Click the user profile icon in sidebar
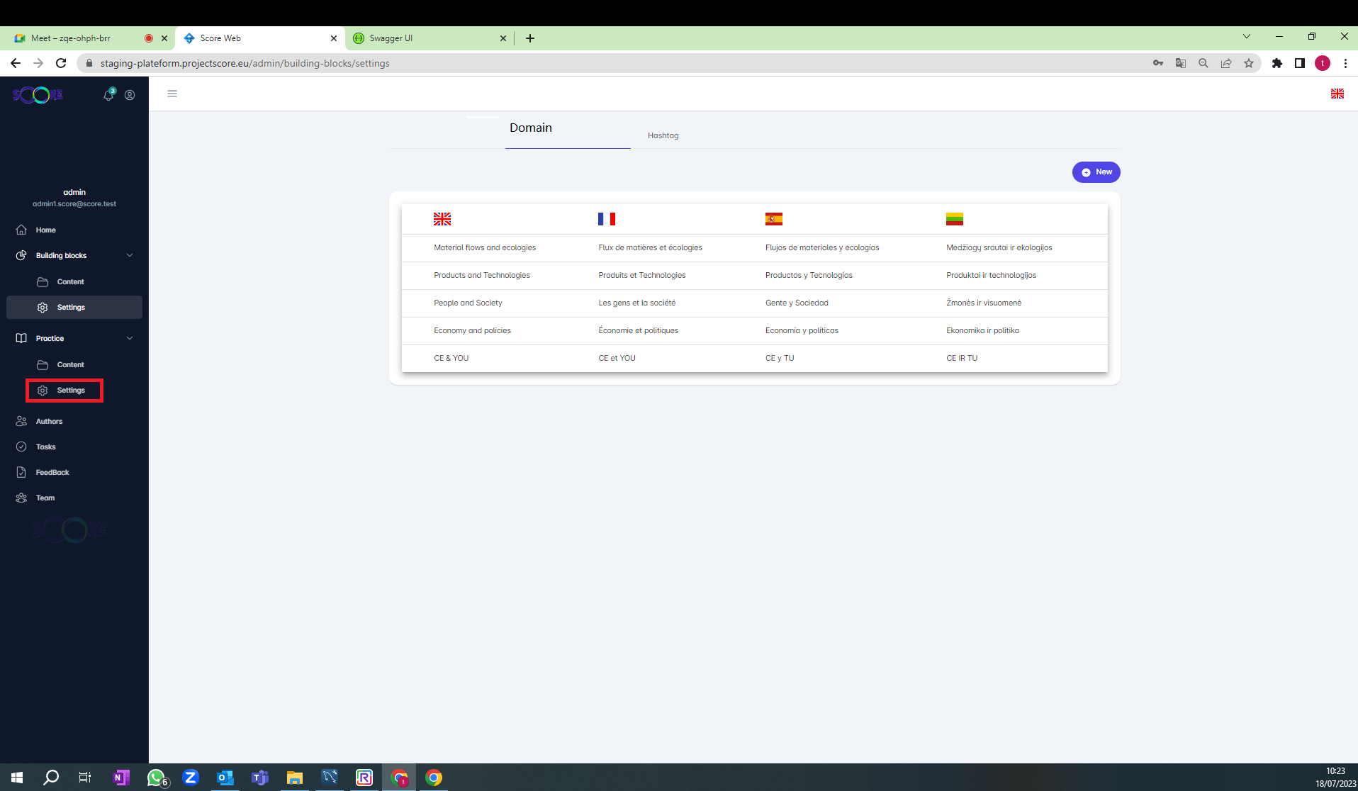The image size is (1358, 791). point(130,95)
